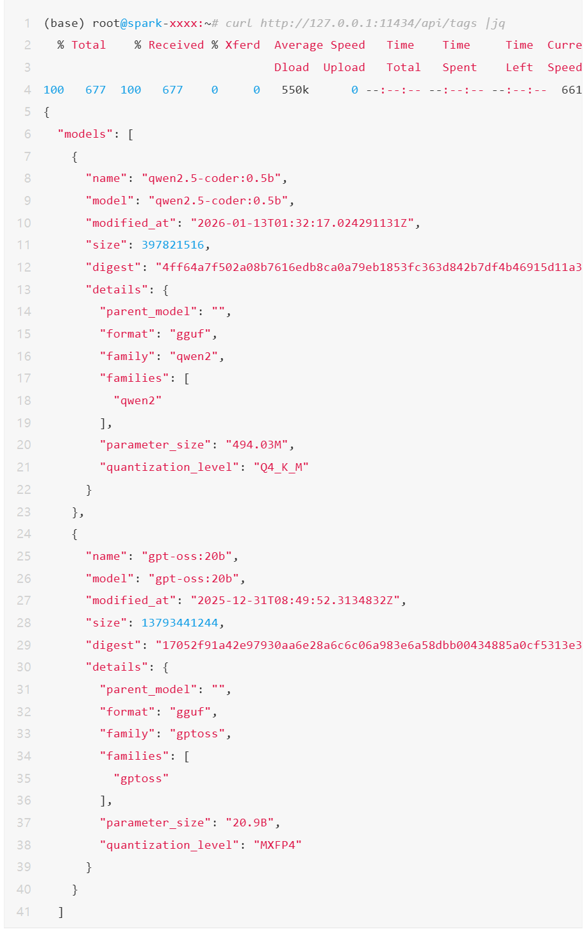587x934 pixels.
Task: Click line number 24 in the gutter
Action: point(24,534)
